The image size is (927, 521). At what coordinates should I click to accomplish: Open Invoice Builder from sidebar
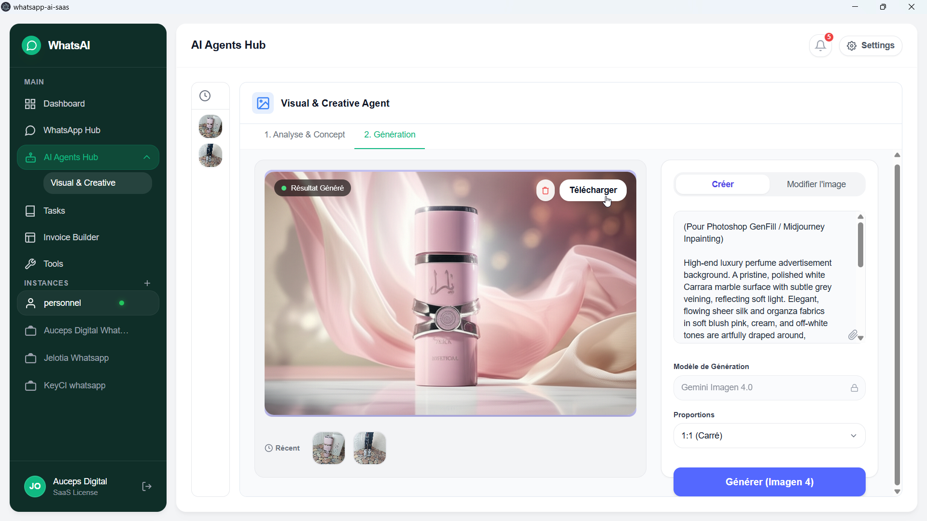(x=71, y=237)
